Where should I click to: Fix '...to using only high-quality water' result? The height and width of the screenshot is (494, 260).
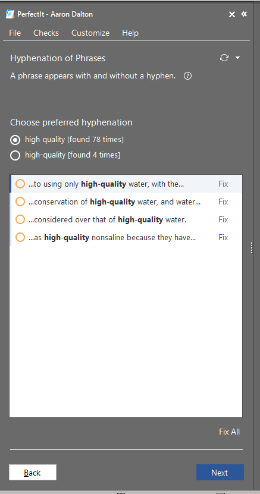tap(223, 184)
